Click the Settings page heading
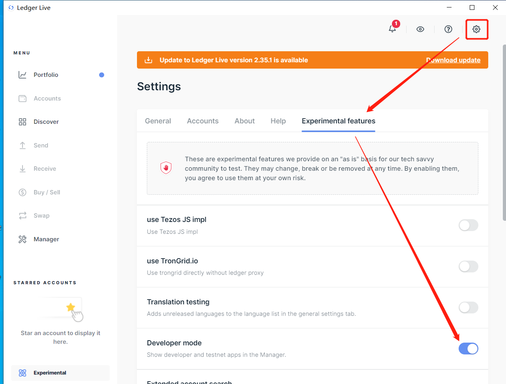The height and width of the screenshot is (384, 506). 159,86
